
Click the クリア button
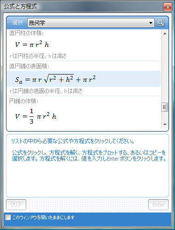click(16, 205)
